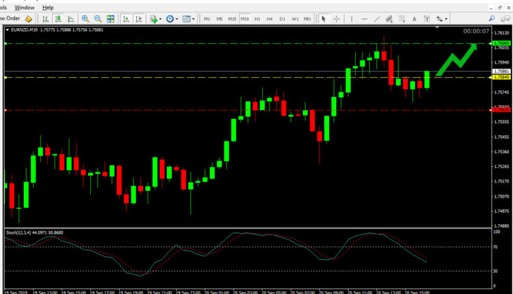
Task: Toggle chart auto scroll
Action: [126, 19]
